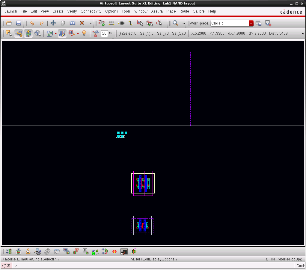Click the red square shapes icon

click(x=71, y=33)
